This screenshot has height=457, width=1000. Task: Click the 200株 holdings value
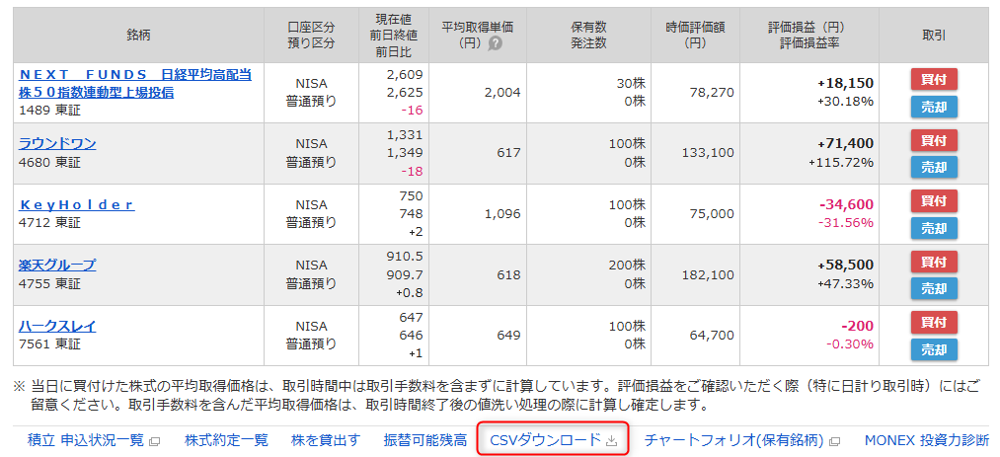tap(627, 266)
